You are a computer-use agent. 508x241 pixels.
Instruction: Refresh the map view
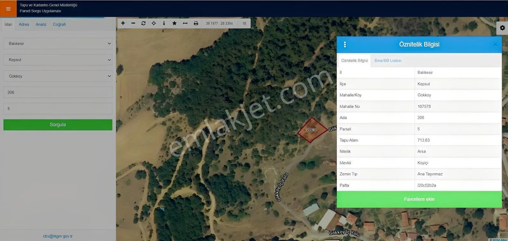144,23
